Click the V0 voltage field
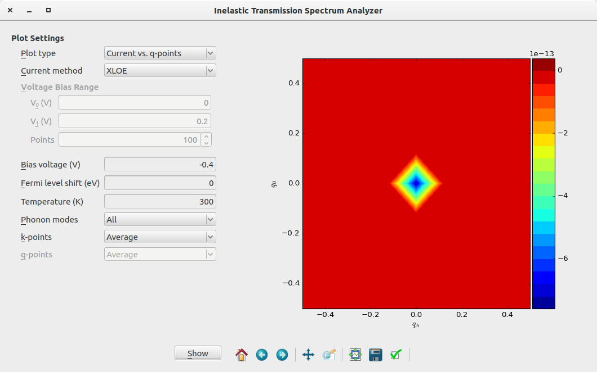The height and width of the screenshot is (372, 597). click(135, 103)
